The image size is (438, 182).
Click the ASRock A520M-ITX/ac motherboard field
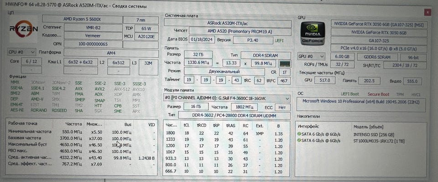click(x=228, y=23)
